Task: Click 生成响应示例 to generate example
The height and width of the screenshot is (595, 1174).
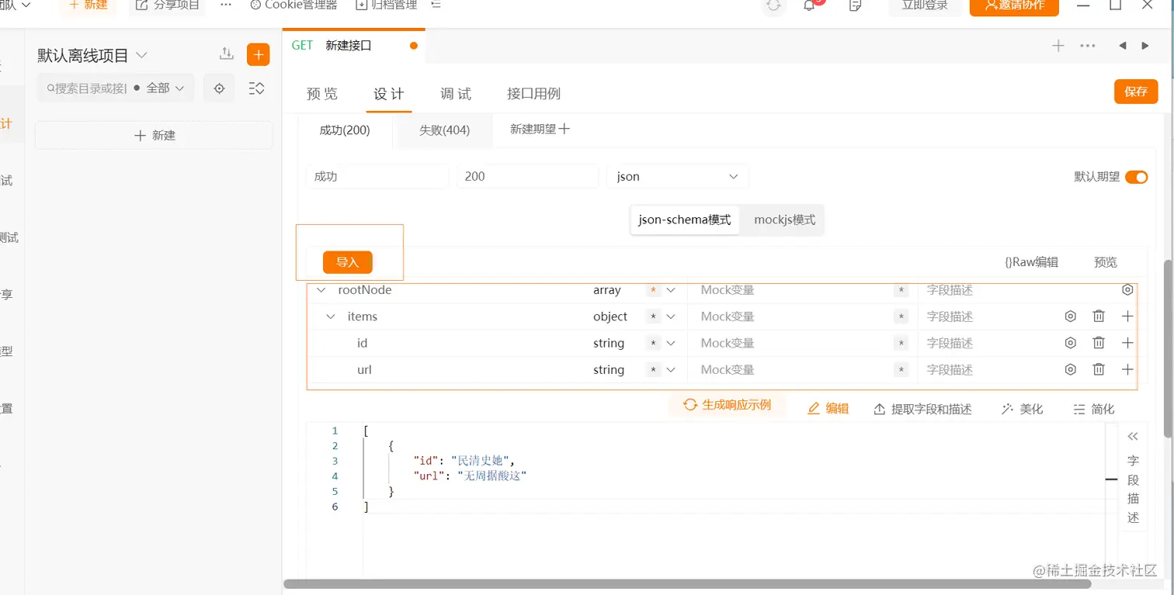Action: tap(728, 405)
